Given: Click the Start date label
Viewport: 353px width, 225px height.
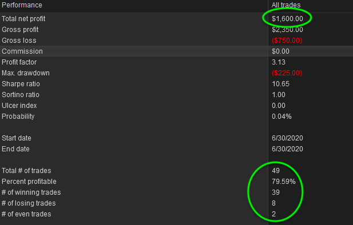Looking at the screenshot, I should pyautogui.click(x=17, y=138).
